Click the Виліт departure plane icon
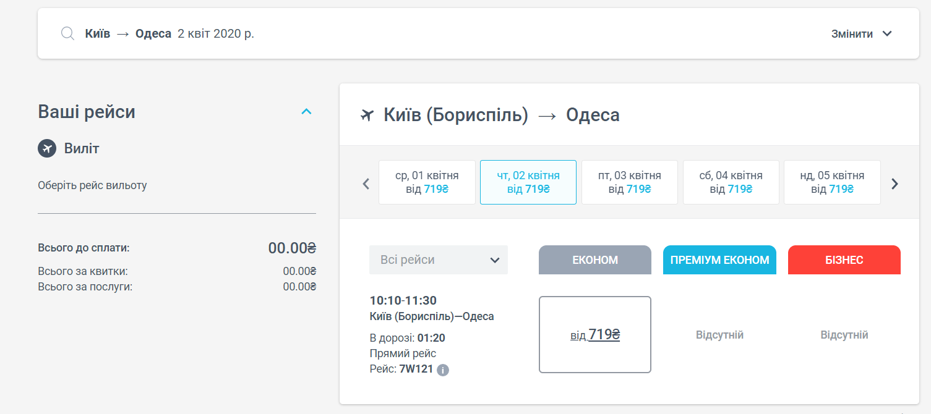Screen dimensions: 931x414 point(47,148)
